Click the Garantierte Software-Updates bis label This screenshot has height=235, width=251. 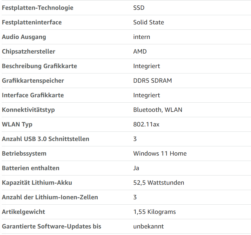[x=52, y=226]
